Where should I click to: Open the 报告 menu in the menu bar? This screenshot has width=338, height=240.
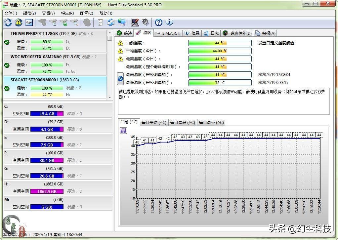[67, 13]
